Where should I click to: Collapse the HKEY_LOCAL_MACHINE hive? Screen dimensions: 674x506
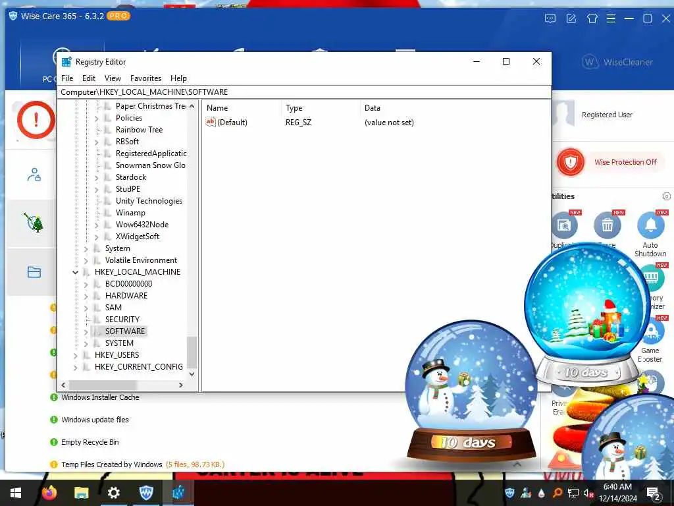(x=75, y=272)
